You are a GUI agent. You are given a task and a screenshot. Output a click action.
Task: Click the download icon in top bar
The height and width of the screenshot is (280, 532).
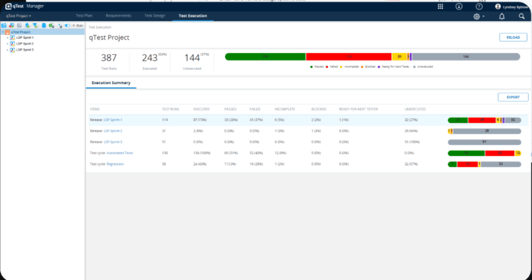[459, 6]
